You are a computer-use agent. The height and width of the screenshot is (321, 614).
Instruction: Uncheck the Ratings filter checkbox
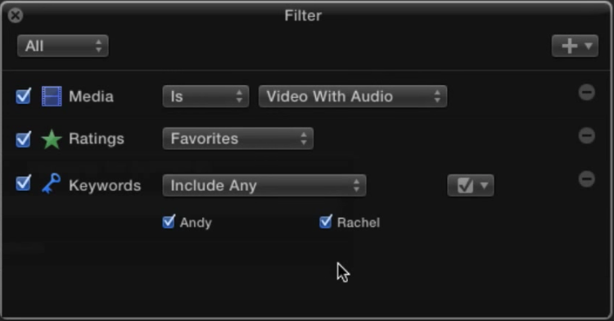point(24,139)
